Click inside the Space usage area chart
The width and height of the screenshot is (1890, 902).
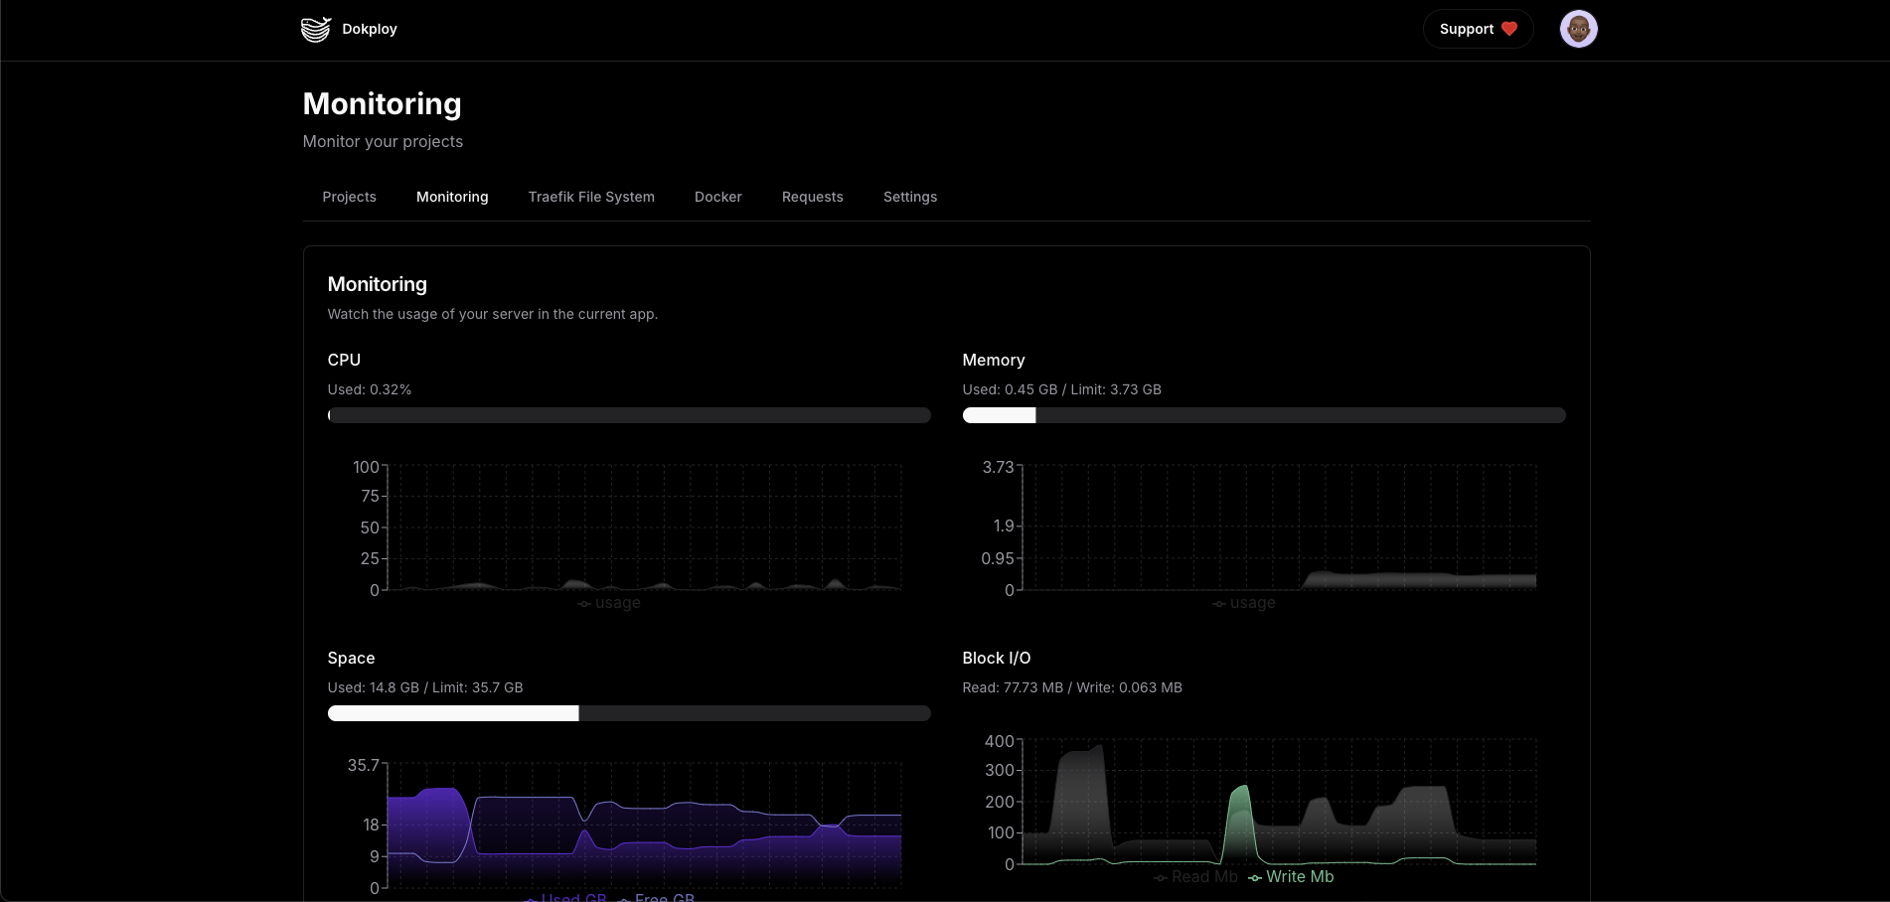pos(644,834)
